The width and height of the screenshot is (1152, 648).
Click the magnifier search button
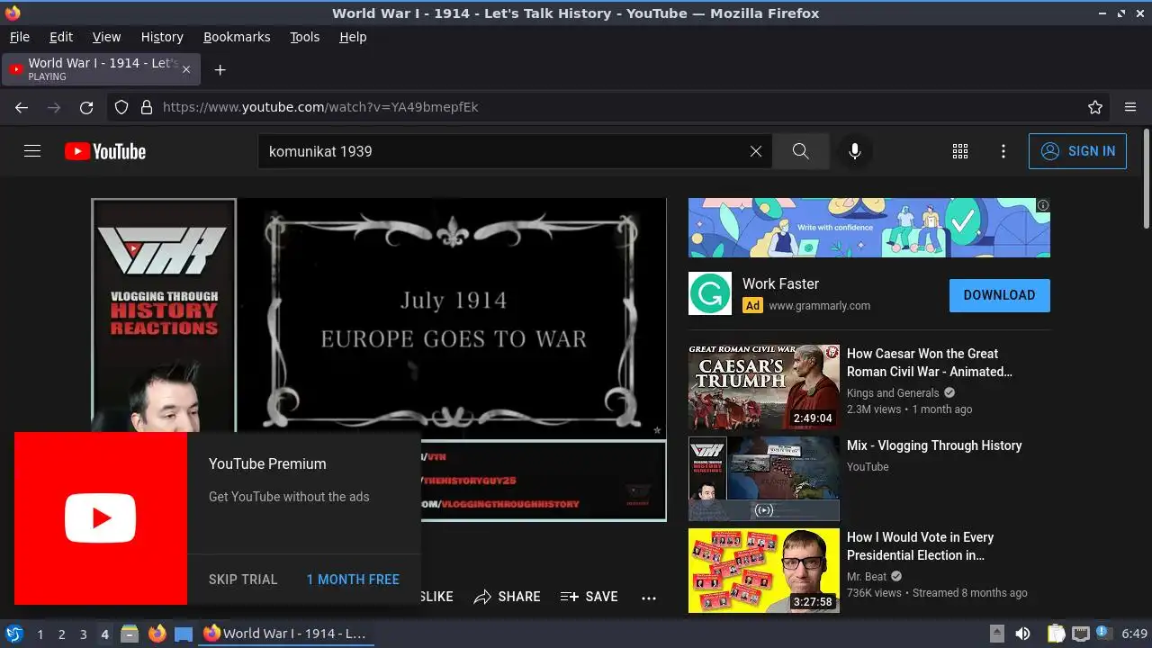[801, 151]
